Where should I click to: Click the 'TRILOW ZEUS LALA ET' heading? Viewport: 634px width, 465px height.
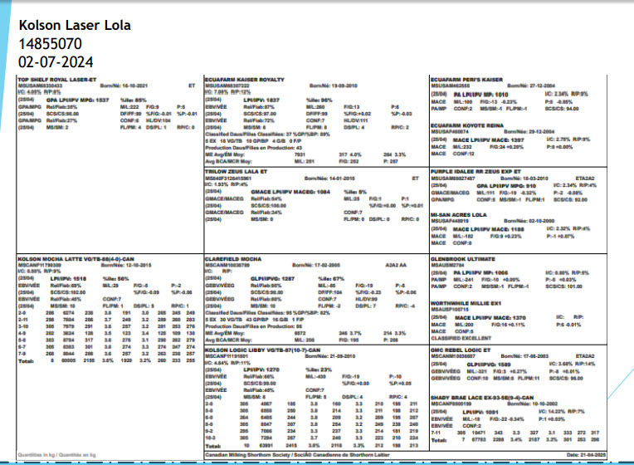[x=237, y=172]
